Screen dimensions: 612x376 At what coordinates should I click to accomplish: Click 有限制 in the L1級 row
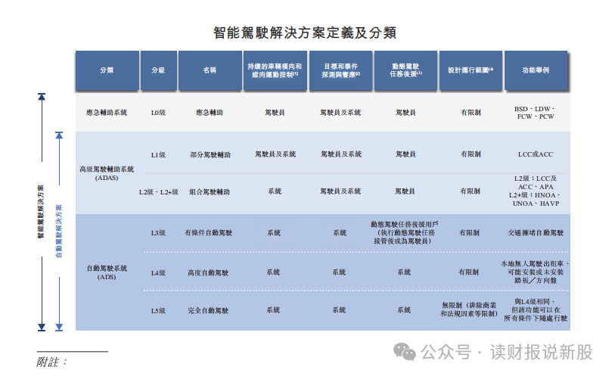coord(471,154)
